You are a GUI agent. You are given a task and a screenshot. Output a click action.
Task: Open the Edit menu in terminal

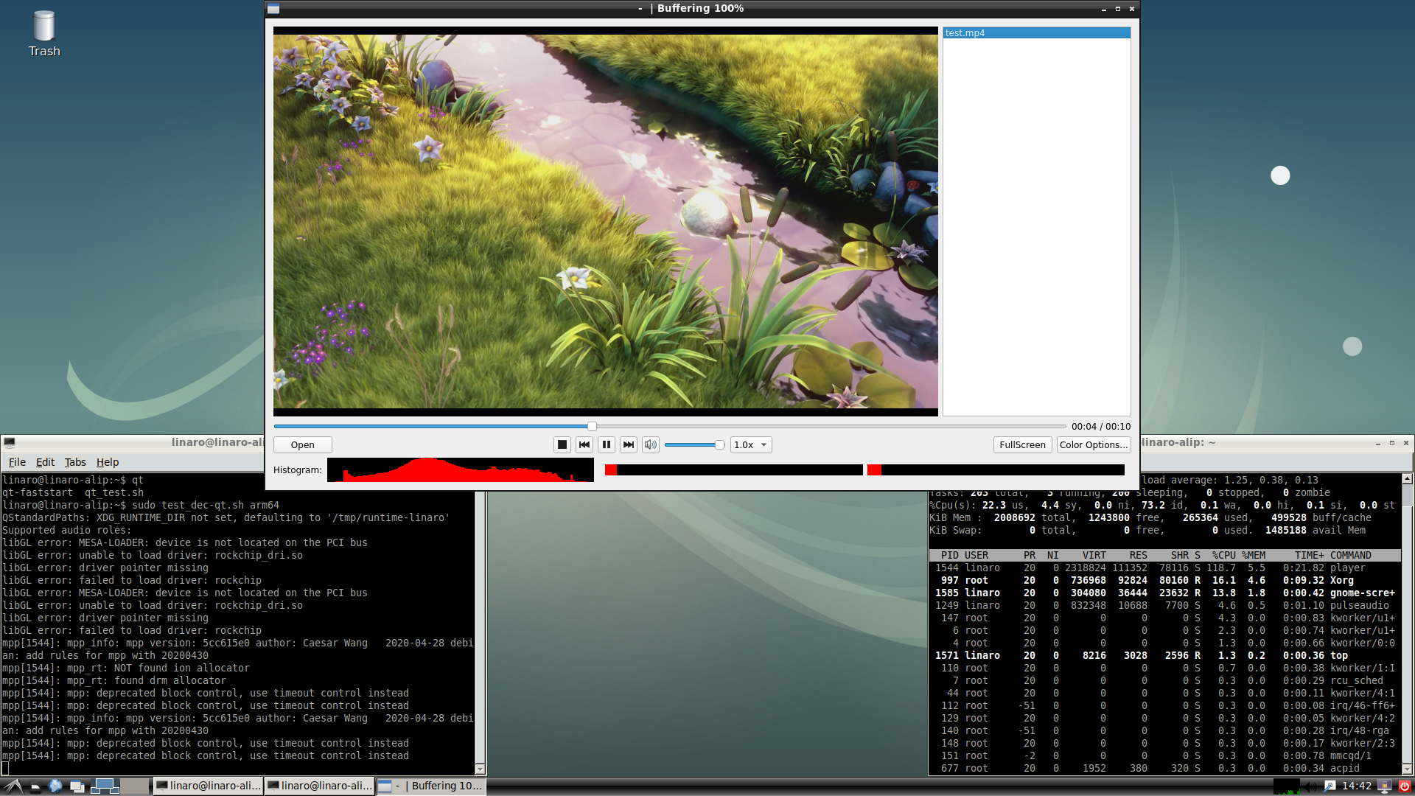click(45, 462)
